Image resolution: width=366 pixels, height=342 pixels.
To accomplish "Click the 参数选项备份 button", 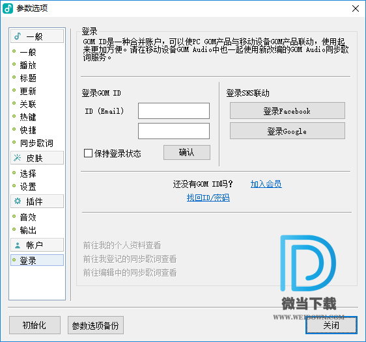I will [96, 325].
